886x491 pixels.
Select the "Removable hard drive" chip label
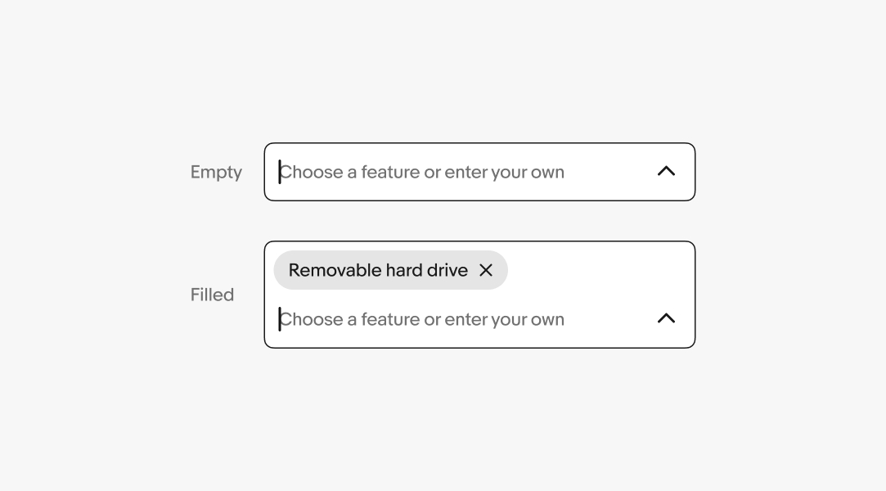coord(378,270)
